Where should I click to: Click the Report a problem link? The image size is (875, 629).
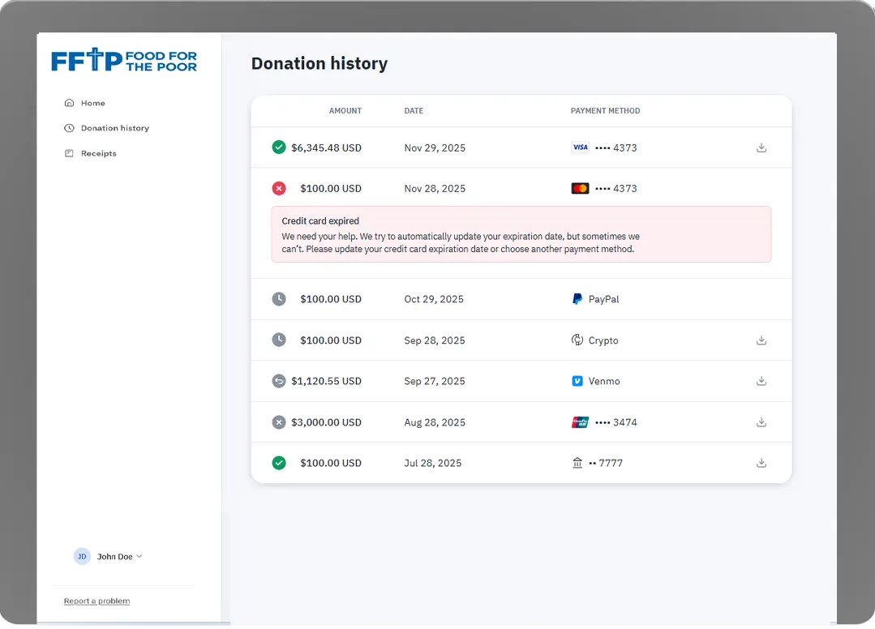point(97,601)
